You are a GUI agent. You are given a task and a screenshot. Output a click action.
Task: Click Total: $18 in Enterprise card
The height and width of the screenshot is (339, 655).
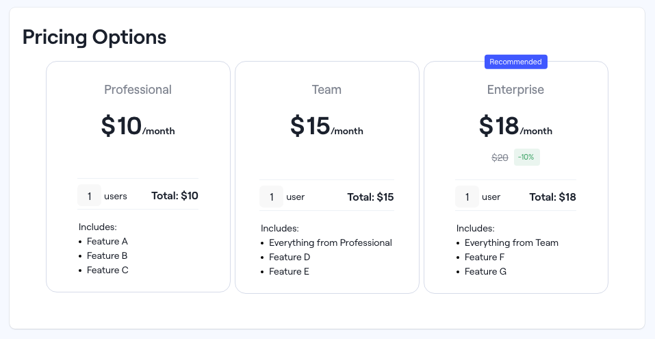click(x=552, y=197)
